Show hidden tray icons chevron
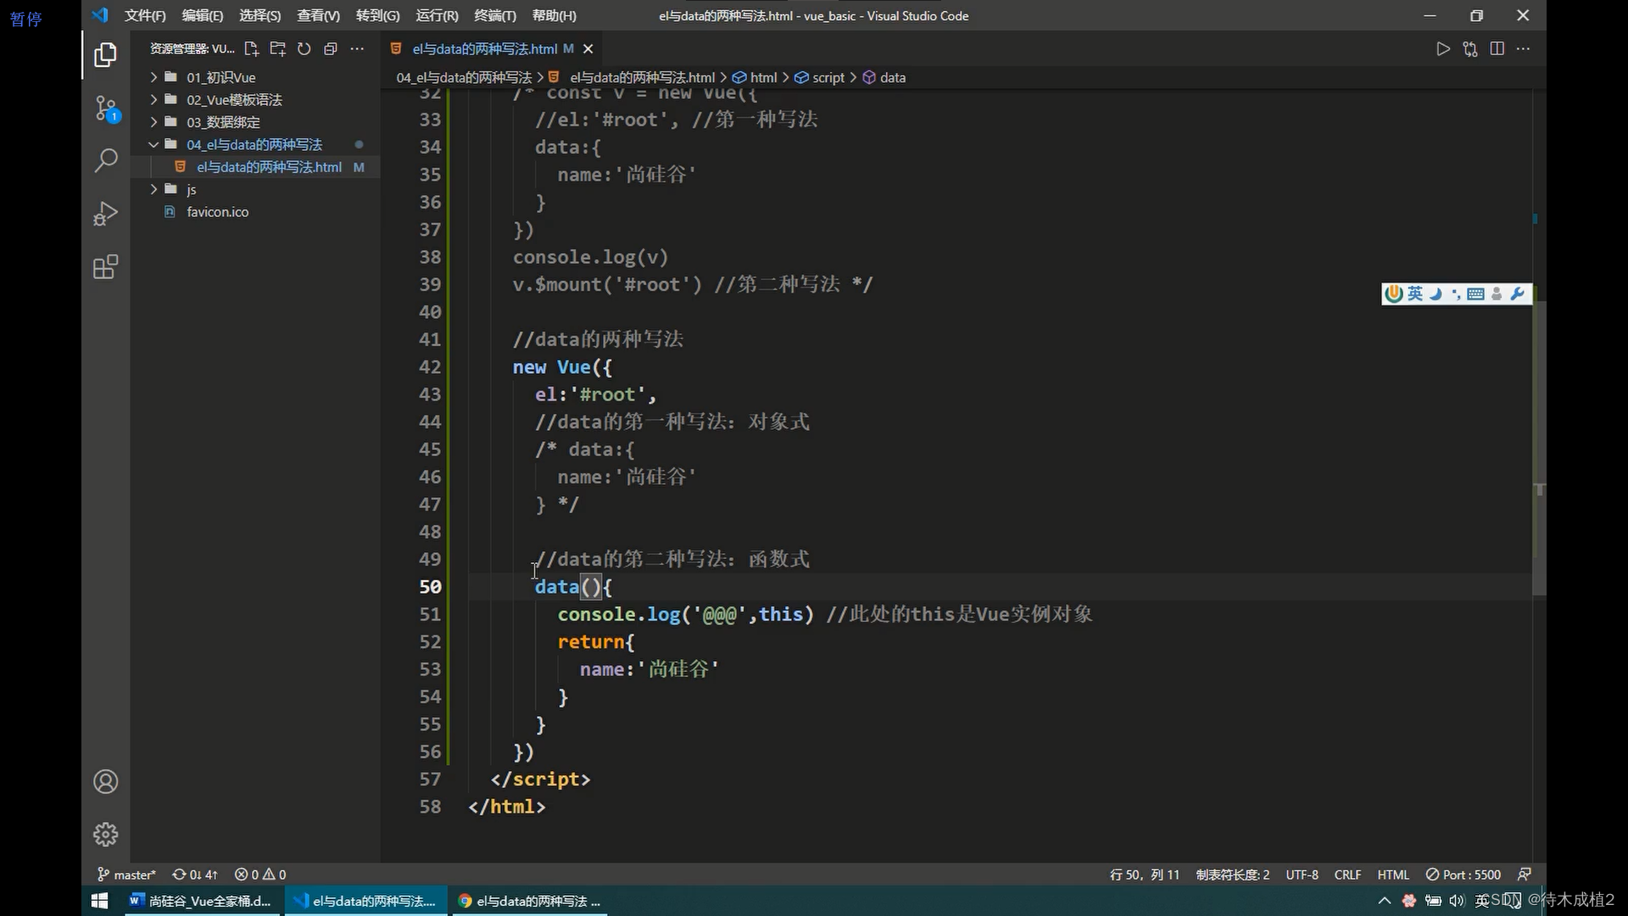The image size is (1628, 916). pyautogui.click(x=1385, y=901)
